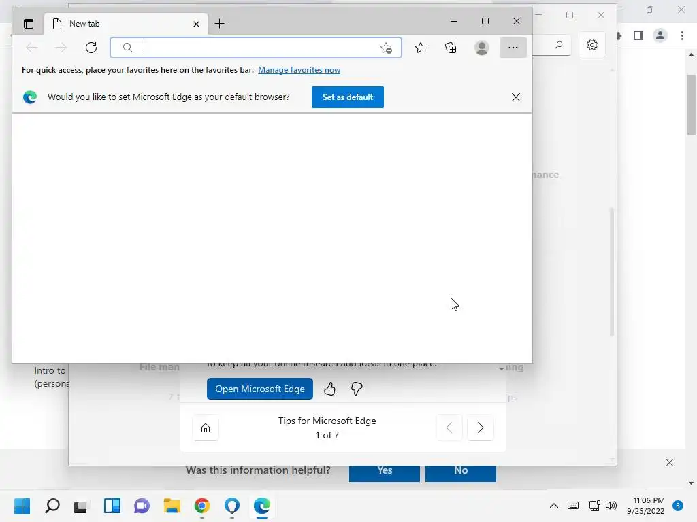Viewport: 697px width, 522px height.
Task: Switch to Tips app on taskbar
Action: (x=232, y=506)
